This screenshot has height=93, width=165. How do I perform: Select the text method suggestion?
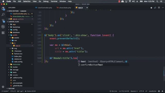click(x=103, y=61)
